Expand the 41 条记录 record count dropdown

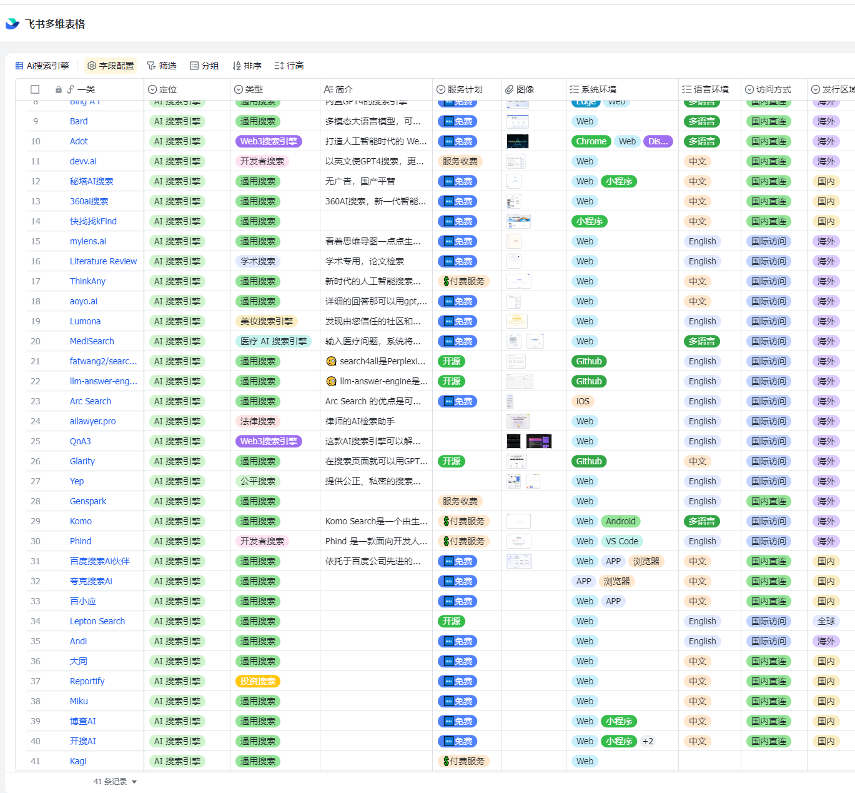pyautogui.click(x=115, y=781)
